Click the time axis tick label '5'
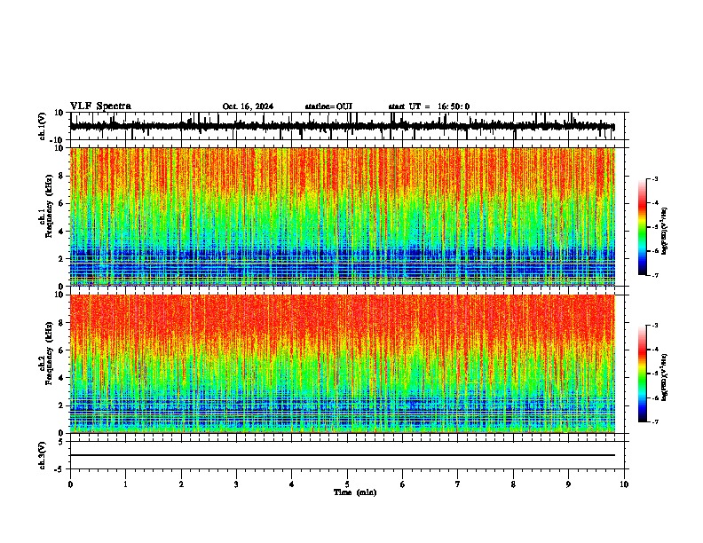Screen dimensions: 703x543 [347, 484]
